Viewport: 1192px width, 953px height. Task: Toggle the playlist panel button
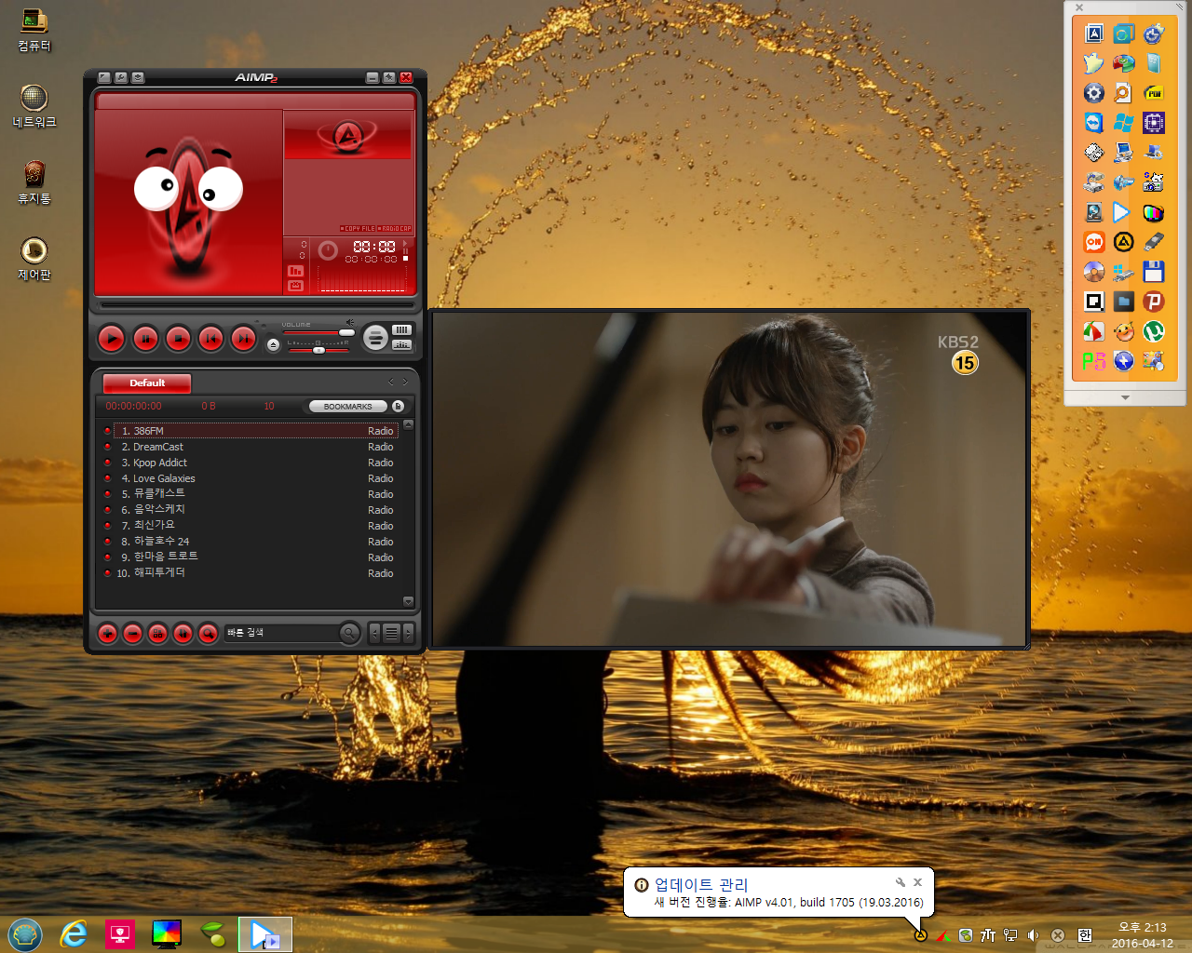[x=402, y=329]
